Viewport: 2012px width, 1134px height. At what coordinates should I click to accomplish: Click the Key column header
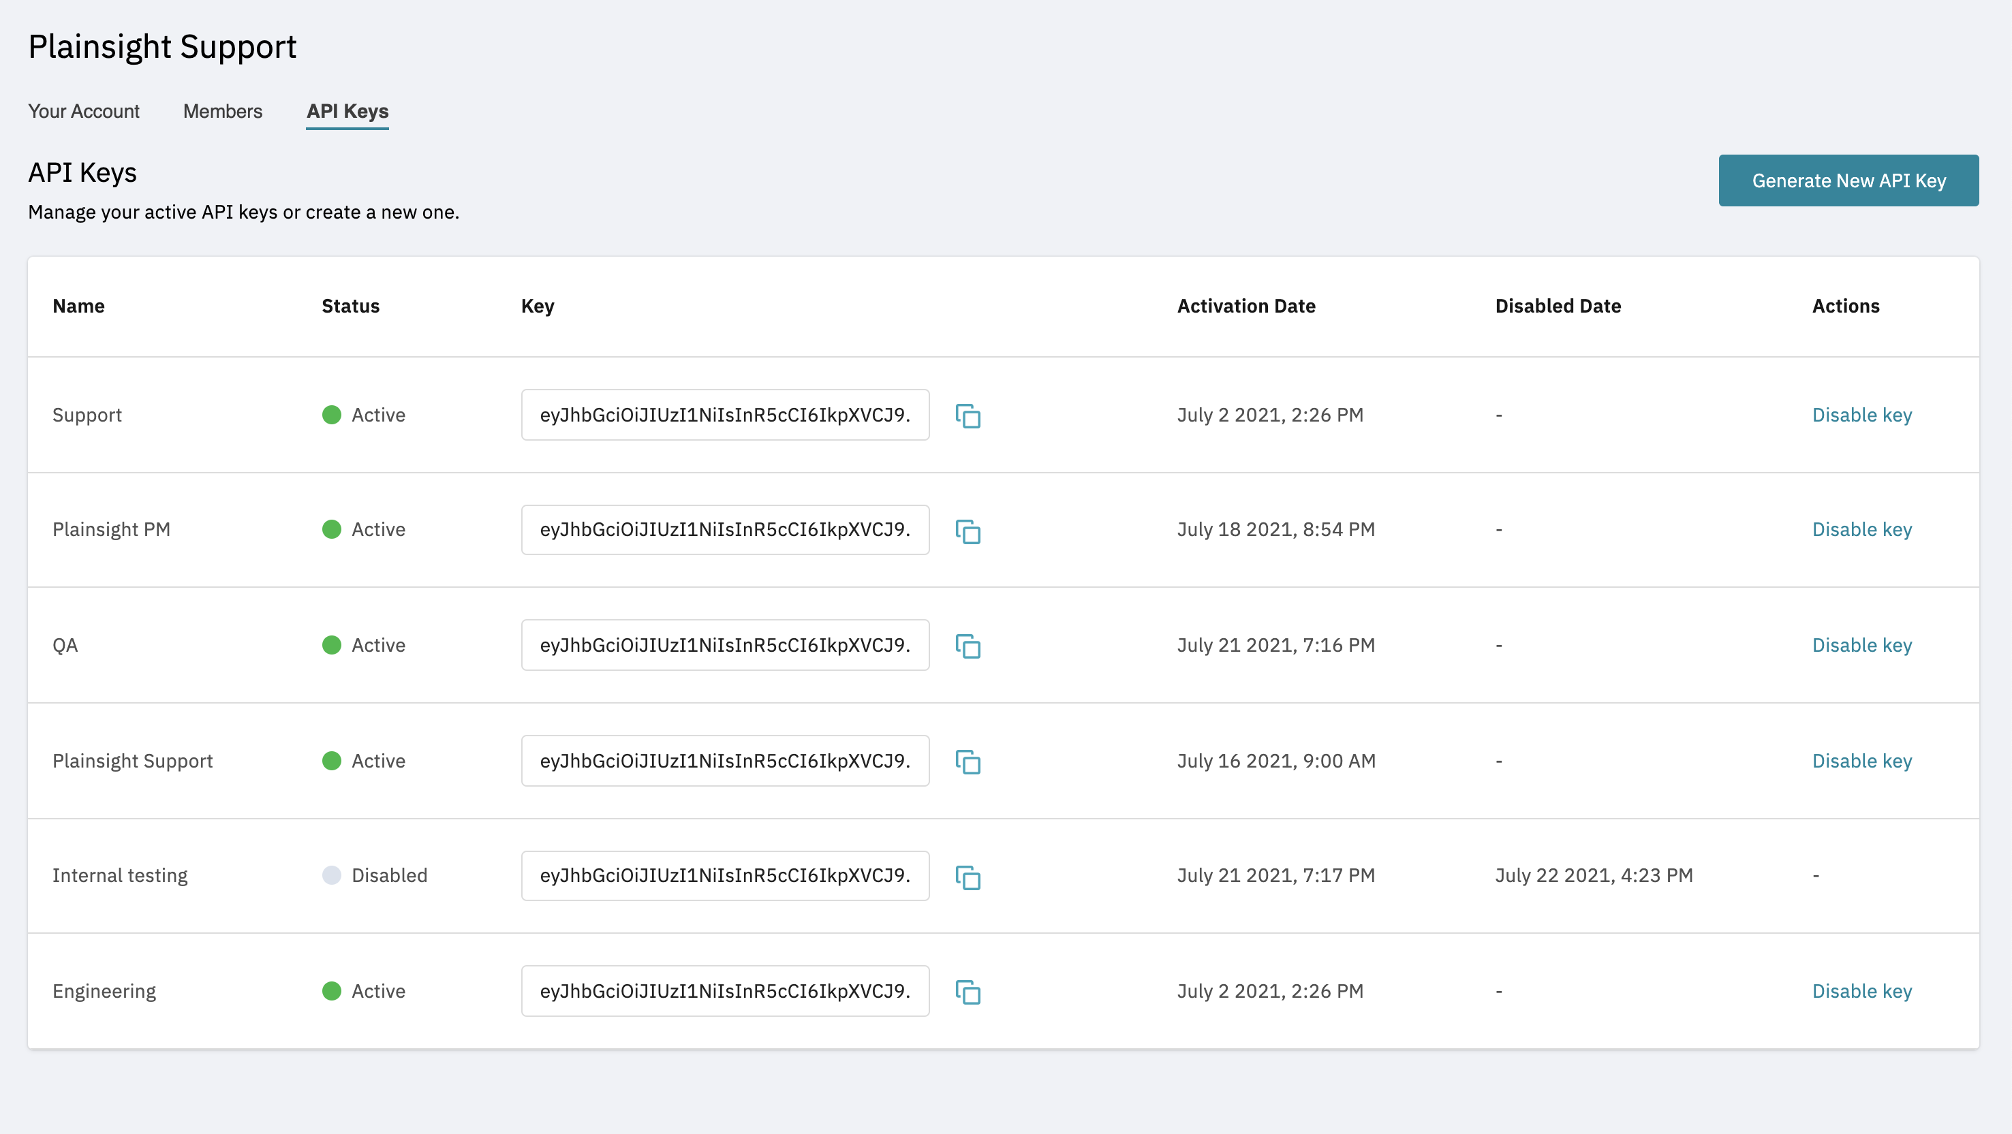[x=538, y=306]
